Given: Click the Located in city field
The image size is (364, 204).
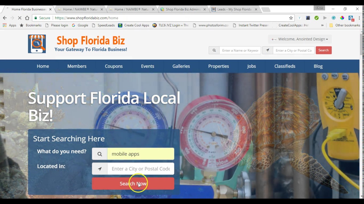Looking at the screenshot, I should (140, 169).
